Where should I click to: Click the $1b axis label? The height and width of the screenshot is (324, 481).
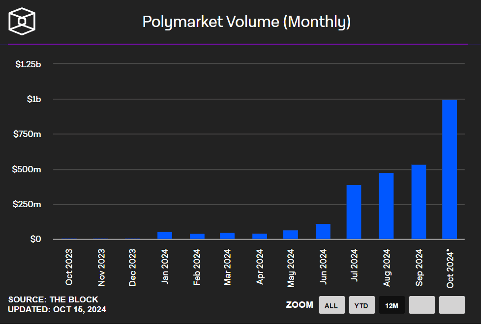click(34, 99)
